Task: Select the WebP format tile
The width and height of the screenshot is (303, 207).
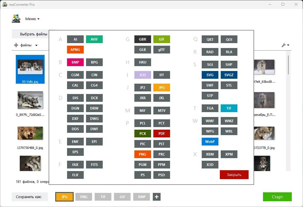Action: point(210,141)
